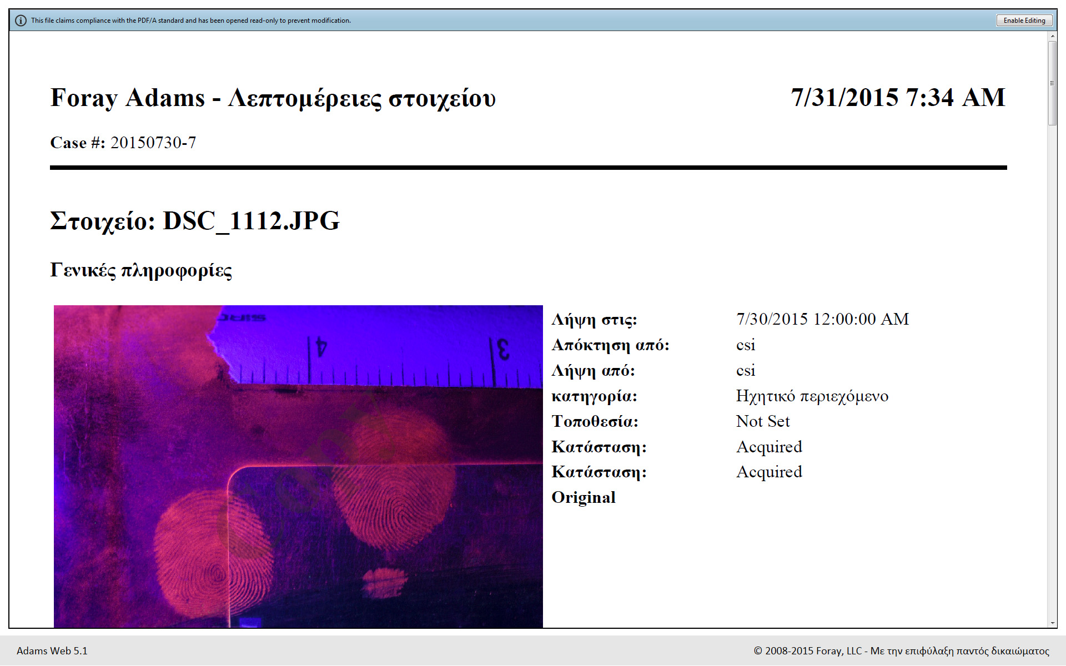Click the scrollbar up arrow
Screen dimensions: 1066x666
pyautogui.click(x=1052, y=36)
